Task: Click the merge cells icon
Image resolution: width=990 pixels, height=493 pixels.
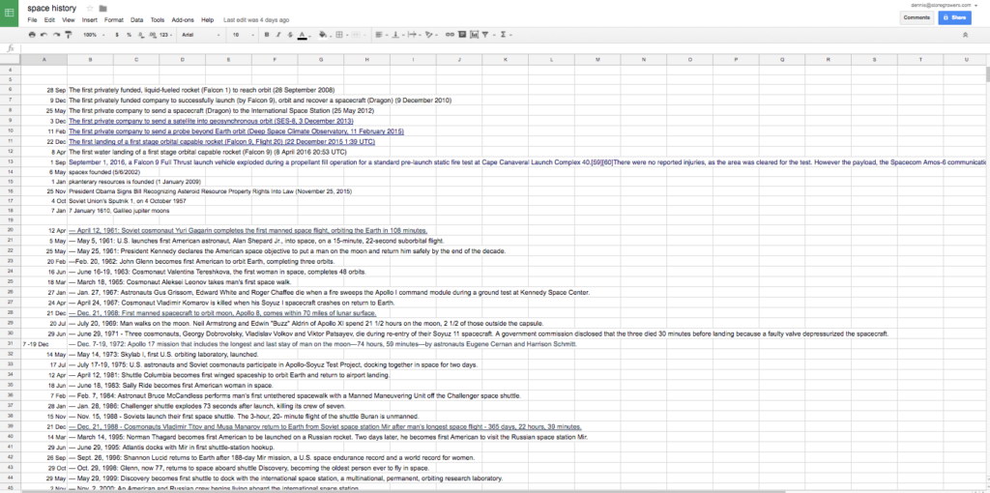Action: tap(356, 35)
